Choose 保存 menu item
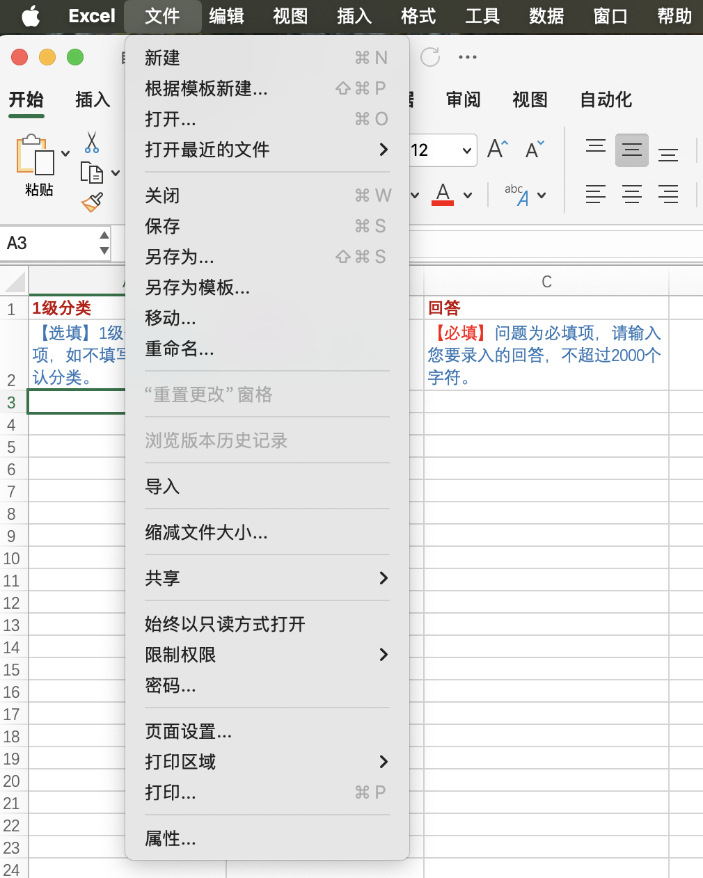The width and height of the screenshot is (703, 878). pos(267,226)
